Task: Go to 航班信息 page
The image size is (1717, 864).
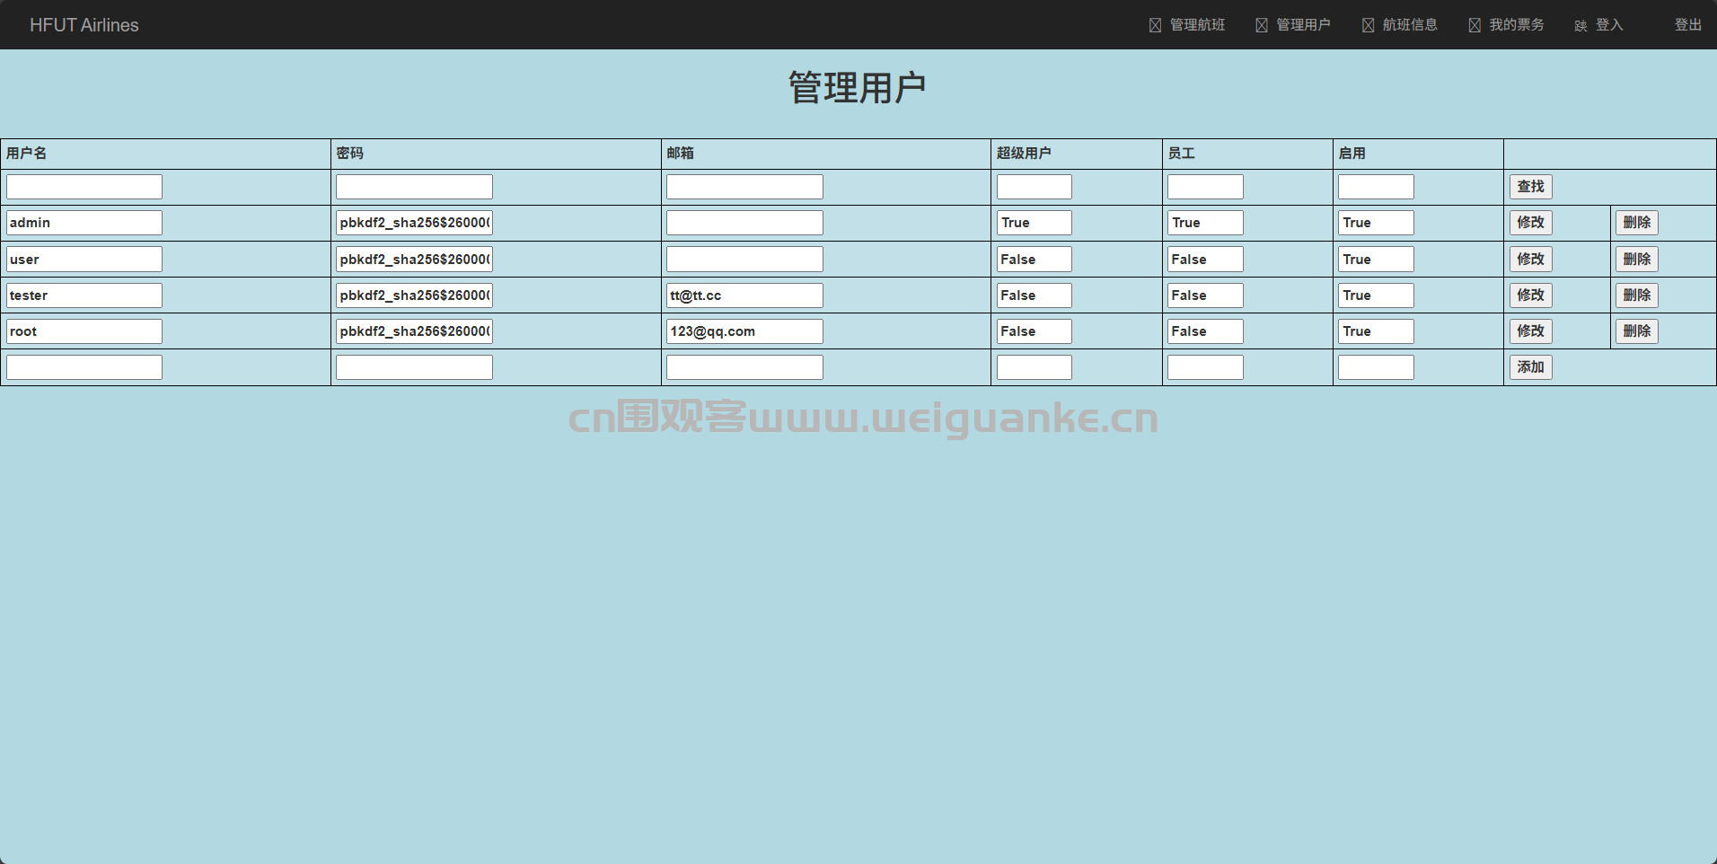Action: 1400,25
